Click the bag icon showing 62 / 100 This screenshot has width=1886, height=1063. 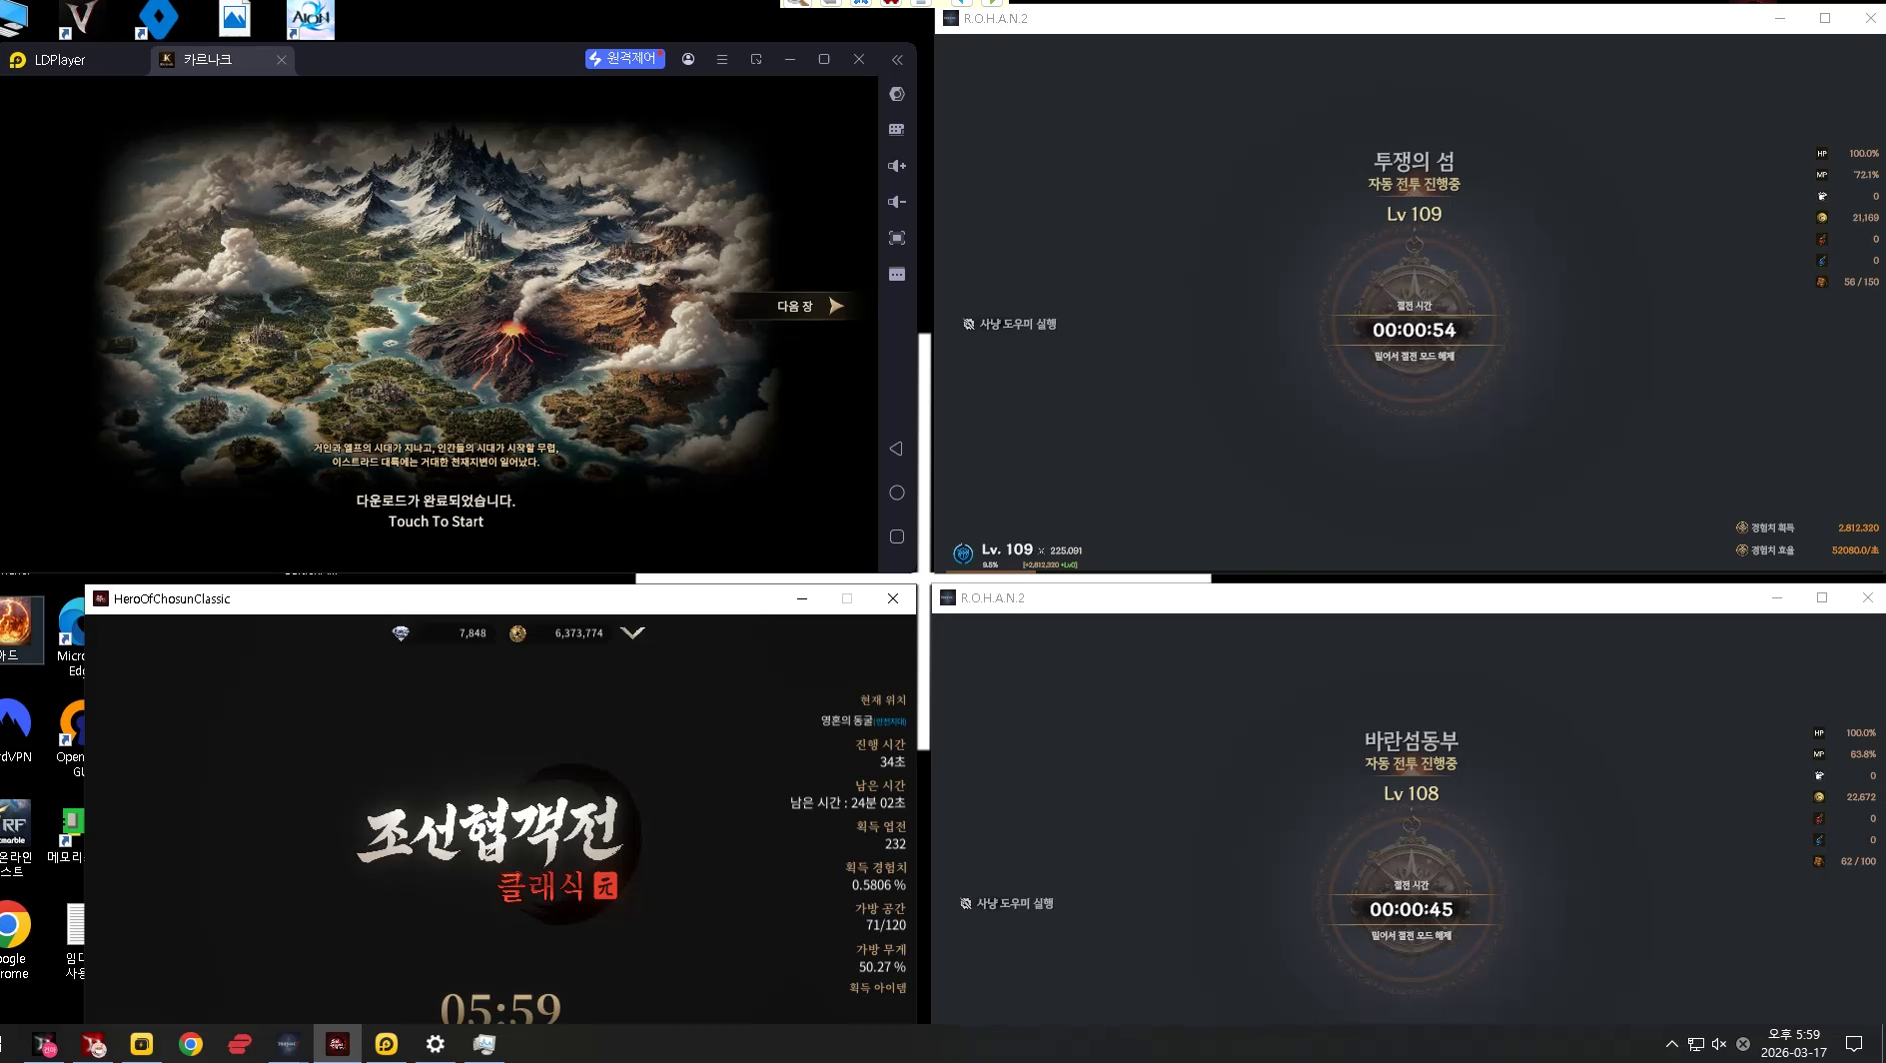pos(1819,861)
